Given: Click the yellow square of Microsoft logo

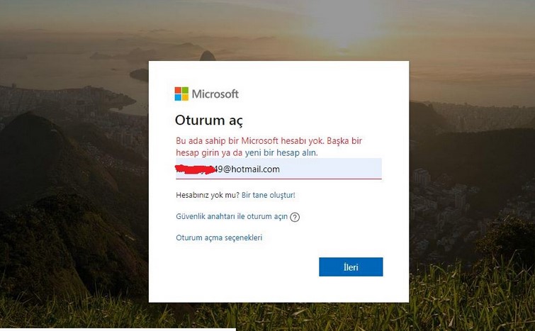Looking at the screenshot, I should click(185, 98).
